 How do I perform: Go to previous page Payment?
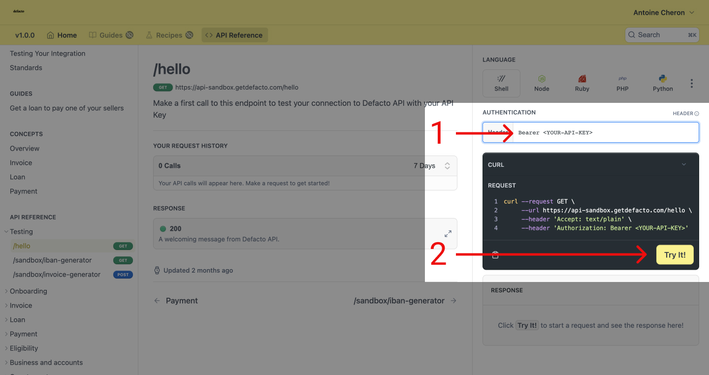[x=176, y=301]
